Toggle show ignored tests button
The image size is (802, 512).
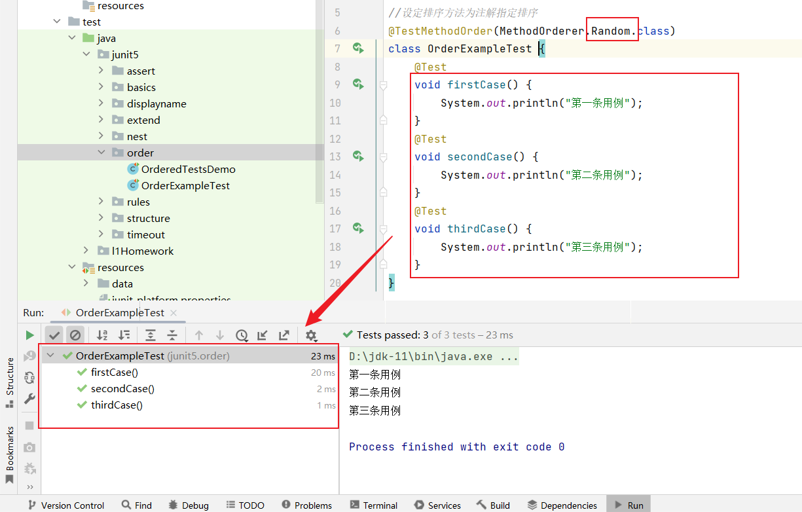(75, 335)
